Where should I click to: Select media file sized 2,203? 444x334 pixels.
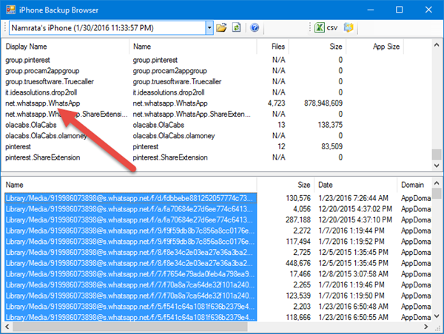pos(130,307)
